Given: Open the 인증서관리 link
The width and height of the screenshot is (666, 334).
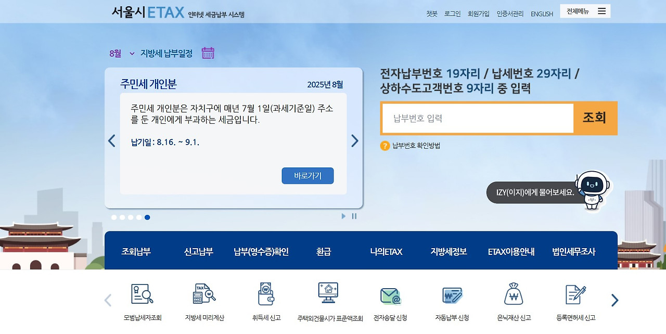Looking at the screenshot, I should (510, 14).
